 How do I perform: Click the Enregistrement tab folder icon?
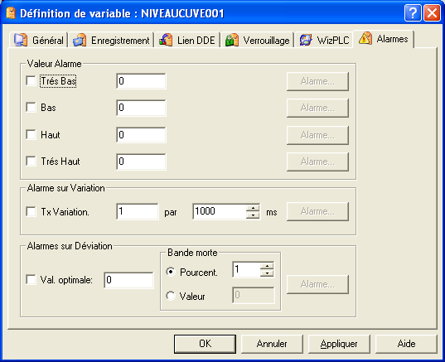click(x=80, y=40)
